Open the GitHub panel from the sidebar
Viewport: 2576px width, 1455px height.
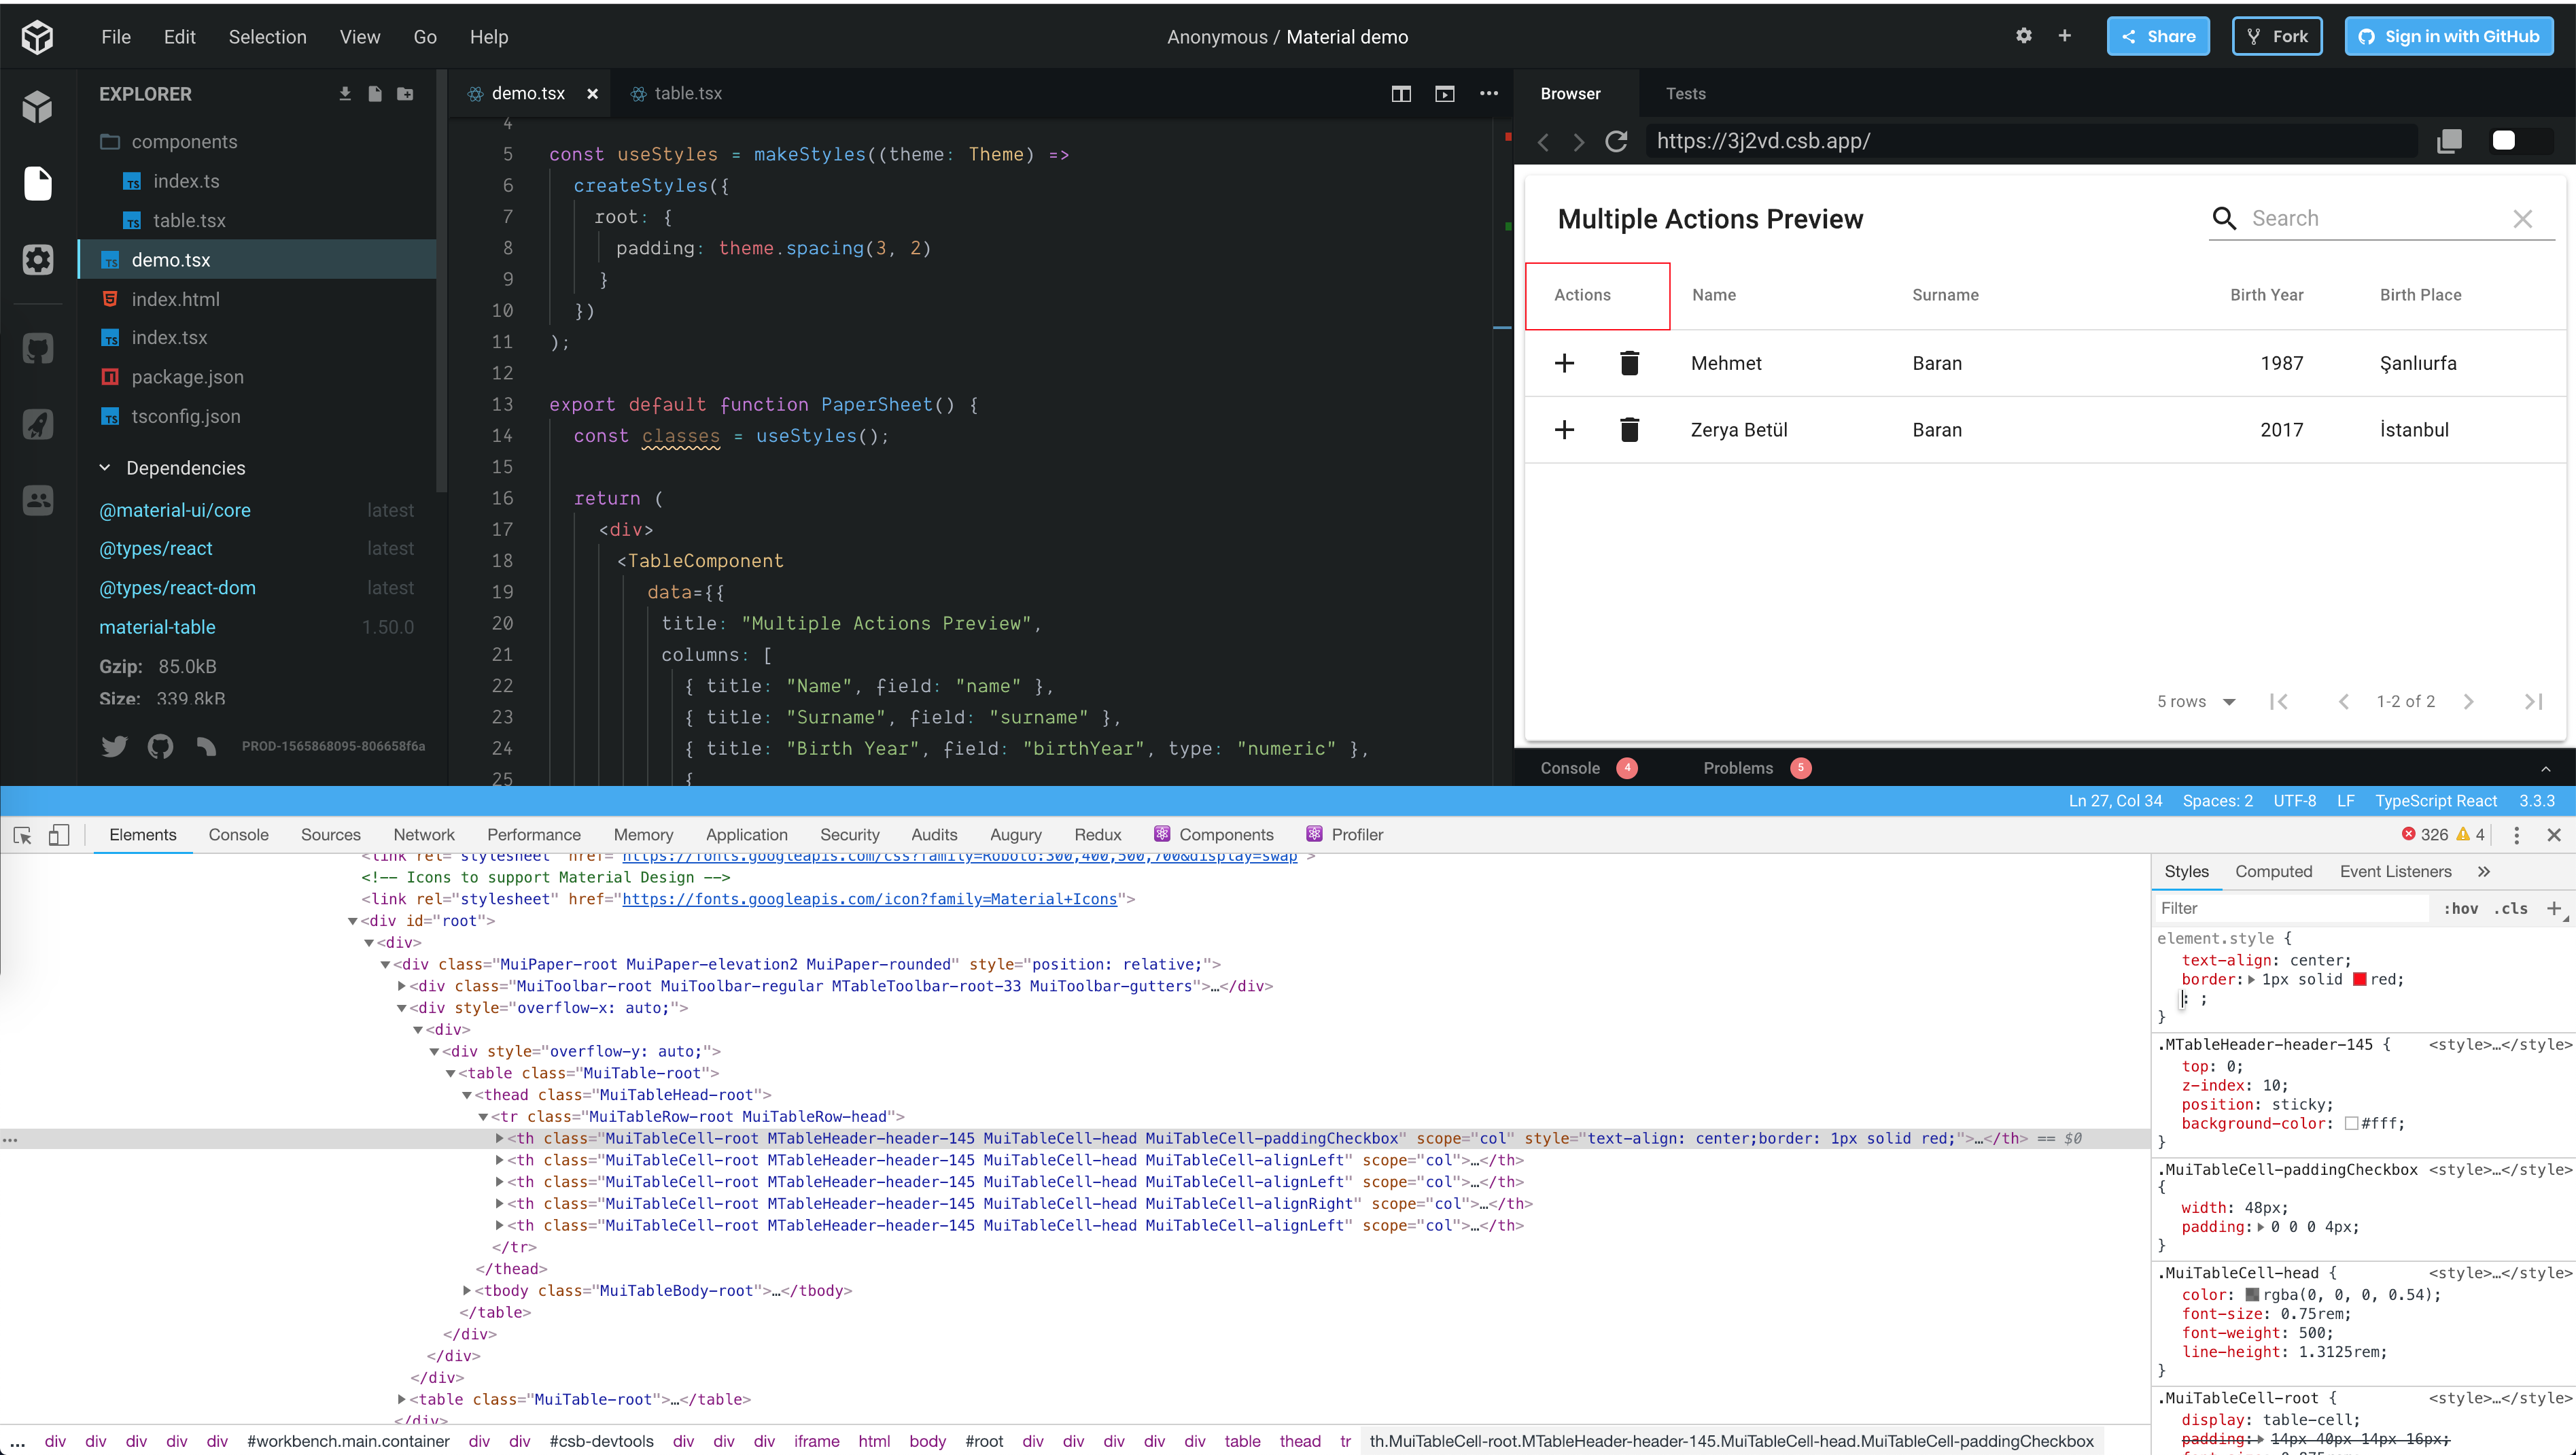(x=37, y=347)
